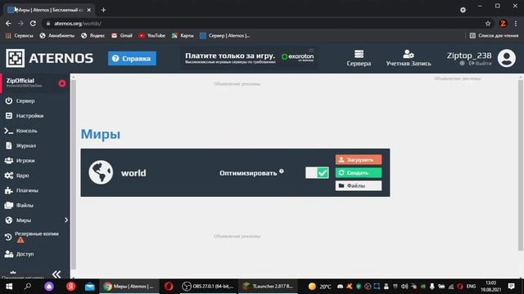Collapse sidebar with double chevron
Viewport: 524px width, 294px height.
(56, 274)
